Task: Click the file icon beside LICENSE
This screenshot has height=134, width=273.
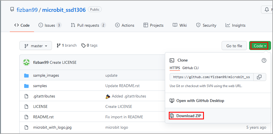Action: click(x=26, y=106)
